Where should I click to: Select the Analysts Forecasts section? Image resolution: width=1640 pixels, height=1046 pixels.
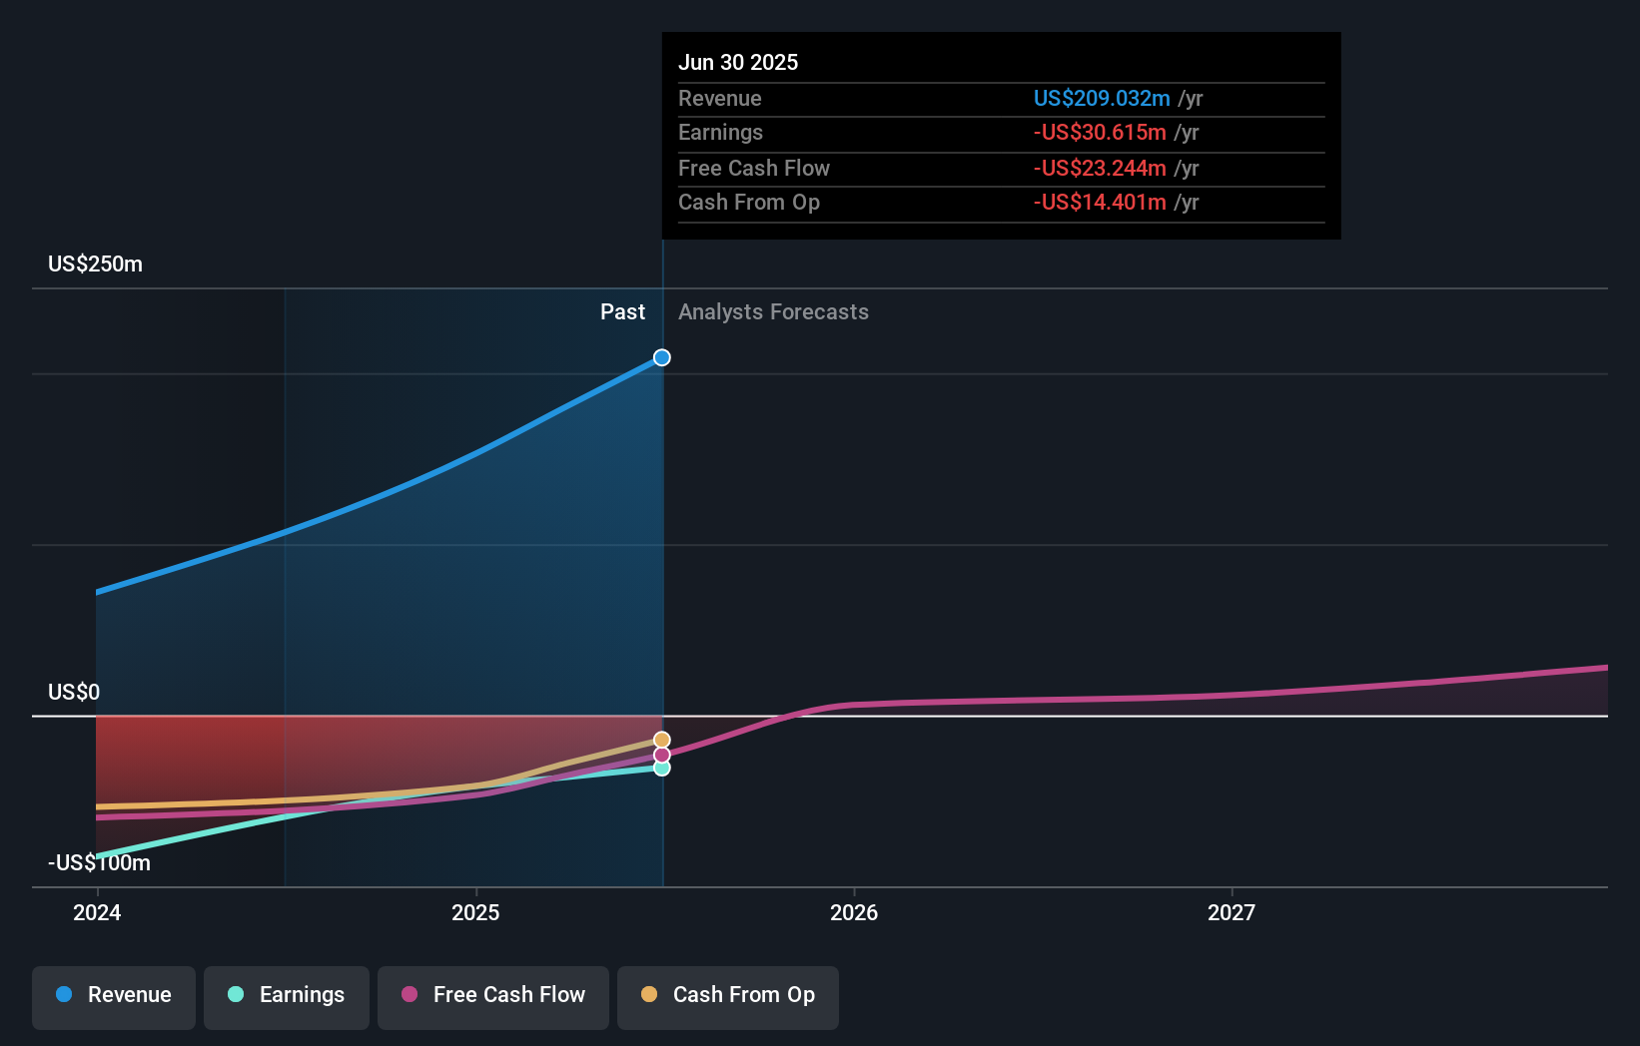tap(773, 311)
